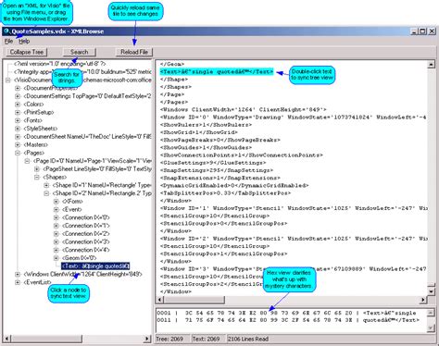Click the second hex view row 0011
The height and width of the screenshot is (346, 439).
click(288, 320)
